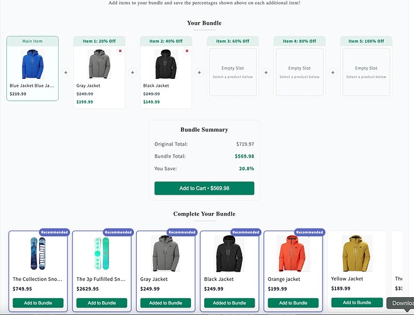414x315 pixels.
Task: Click Item 1: 20% Off header
Action: tap(100, 41)
